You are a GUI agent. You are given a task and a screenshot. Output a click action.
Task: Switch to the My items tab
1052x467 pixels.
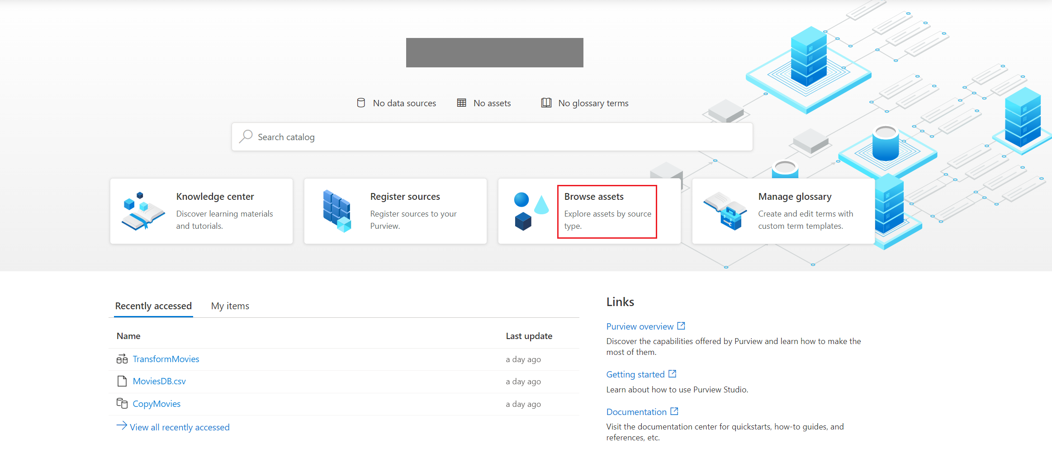point(230,306)
